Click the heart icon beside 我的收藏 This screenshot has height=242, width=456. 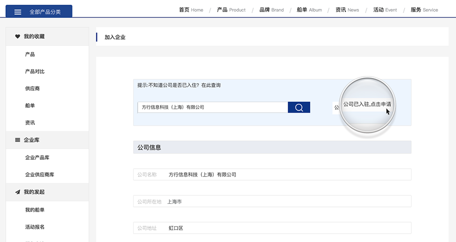click(x=17, y=37)
